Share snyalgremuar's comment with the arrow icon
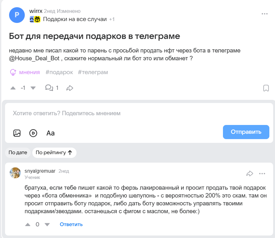The width and height of the screenshot is (275, 238). (x=250, y=173)
